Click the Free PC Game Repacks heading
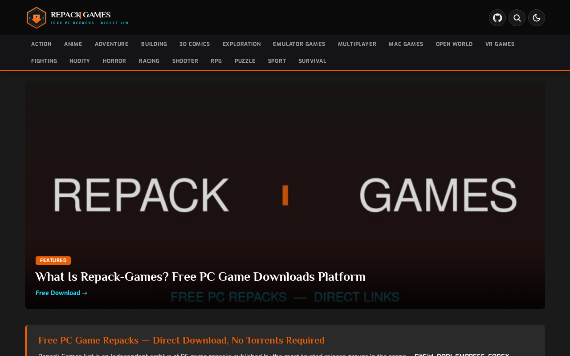 pos(181,340)
